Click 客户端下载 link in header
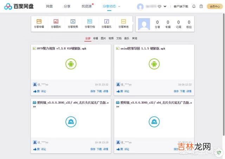 click(181, 6)
